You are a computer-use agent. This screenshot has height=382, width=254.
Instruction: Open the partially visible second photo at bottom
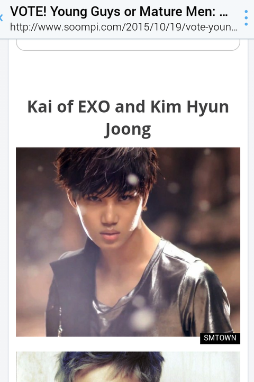click(128, 367)
